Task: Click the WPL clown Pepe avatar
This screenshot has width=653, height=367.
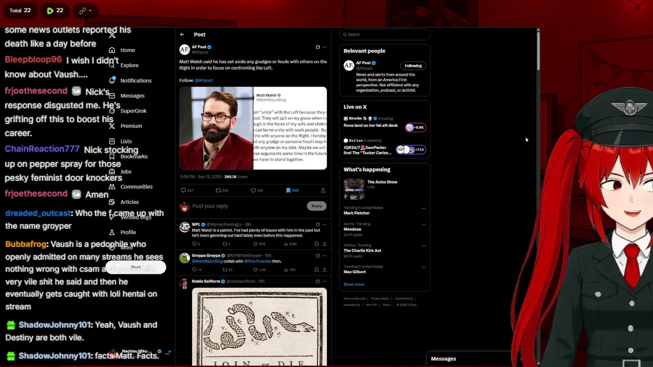Action: [x=185, y=227]
